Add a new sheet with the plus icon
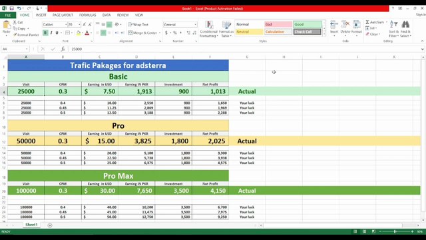 pyautogui.click(x=50, y=225)
